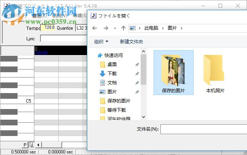This screenshot has height=155, width=247.
Task: Click the 0.000000 sec status bar entry
Action: click(x=61, y=152)
